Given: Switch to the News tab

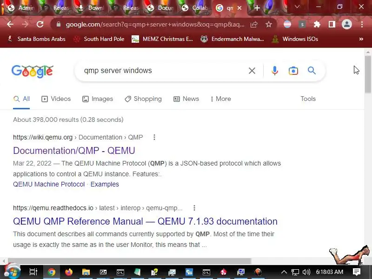Looking at the screenshot, I should (x=186, y=99).
